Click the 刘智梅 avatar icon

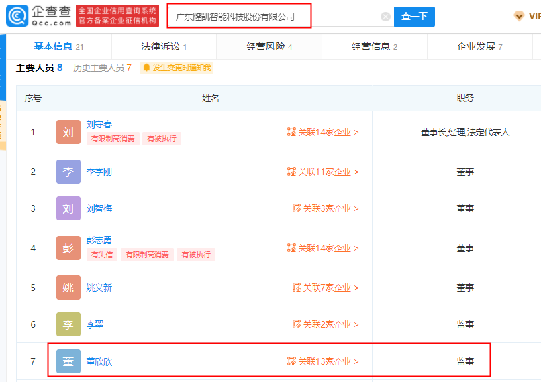68,208
